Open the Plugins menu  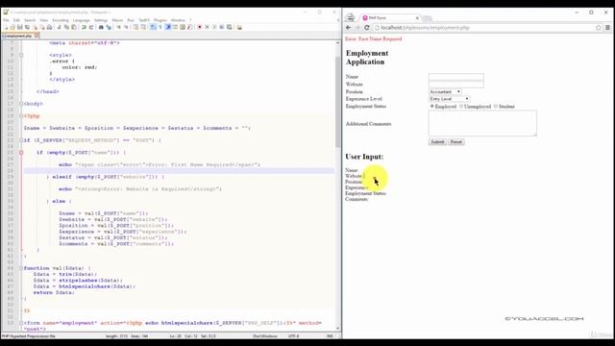pyautogui.click(x=160, y=20)
